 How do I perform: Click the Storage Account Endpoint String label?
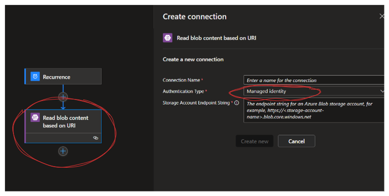196,103
